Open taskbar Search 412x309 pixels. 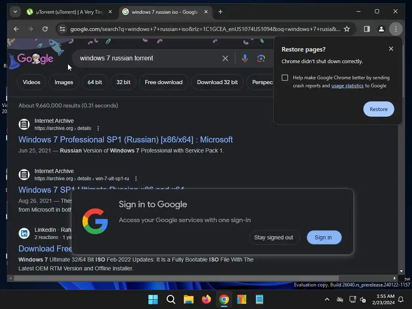[x=171, y=299]
